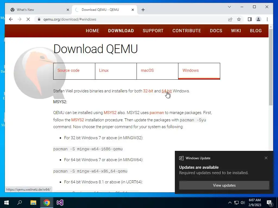Viewport: 278px width, 208px height.
Task: Select the Download QEMU - QEMU tab
Action: (105, 10)
